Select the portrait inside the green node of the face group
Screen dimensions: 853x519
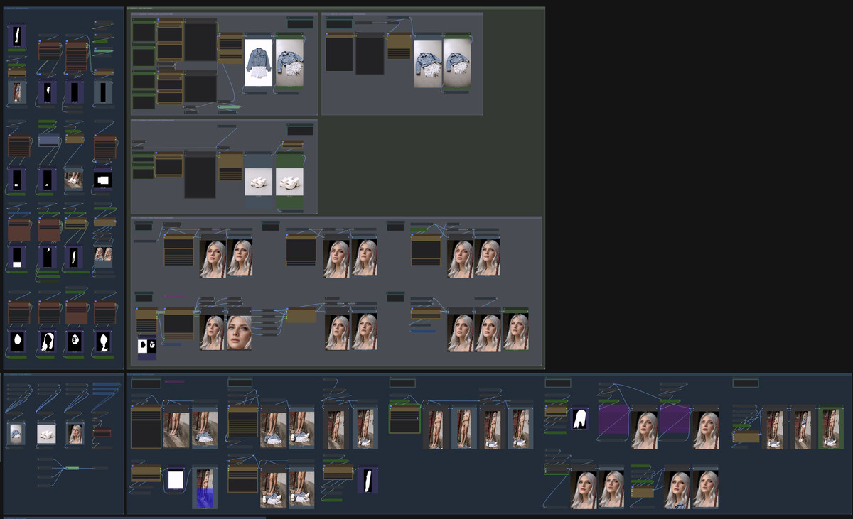[516, 332]
